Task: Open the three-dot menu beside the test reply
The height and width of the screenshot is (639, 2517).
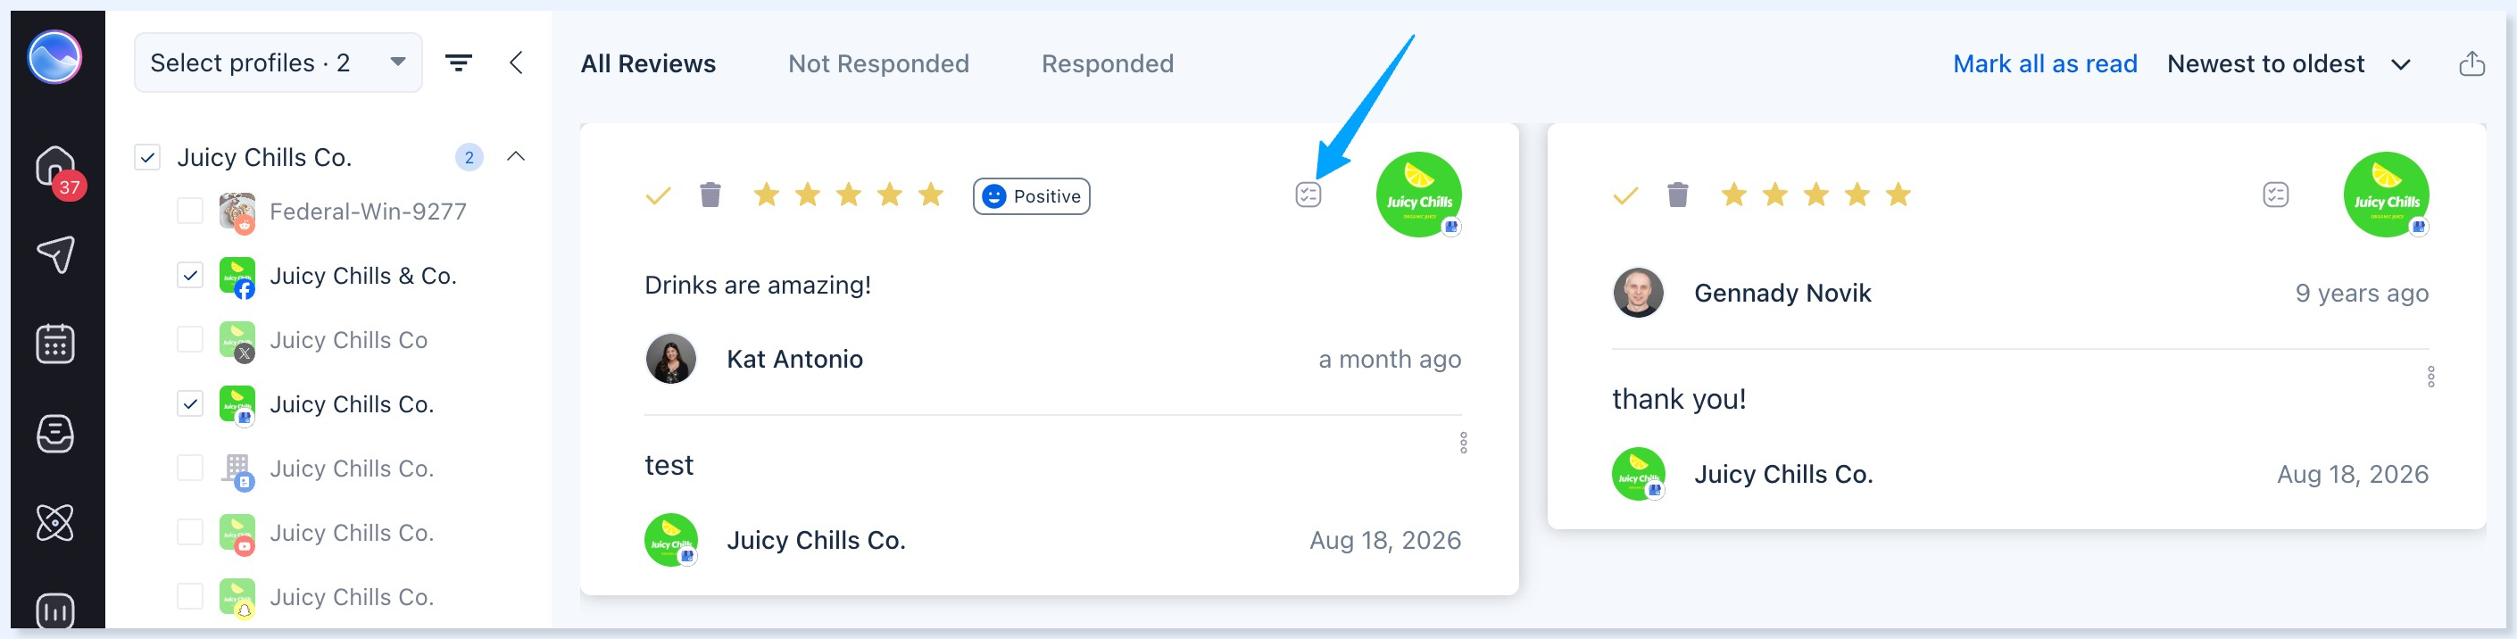Action: point(1463,443)
